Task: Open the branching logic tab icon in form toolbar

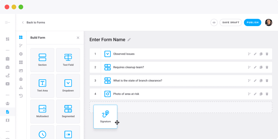Action: tap(21, 46)
